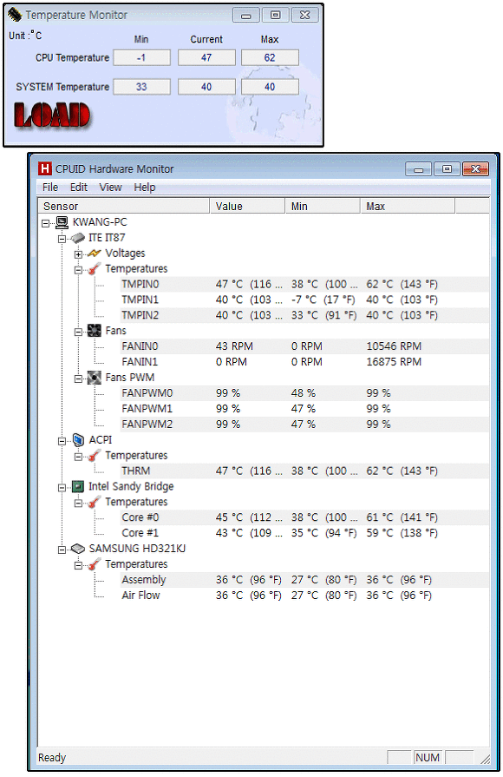Minimize the Temperature Monitor window
Viewport: 503px width, 777px height.
246,16
